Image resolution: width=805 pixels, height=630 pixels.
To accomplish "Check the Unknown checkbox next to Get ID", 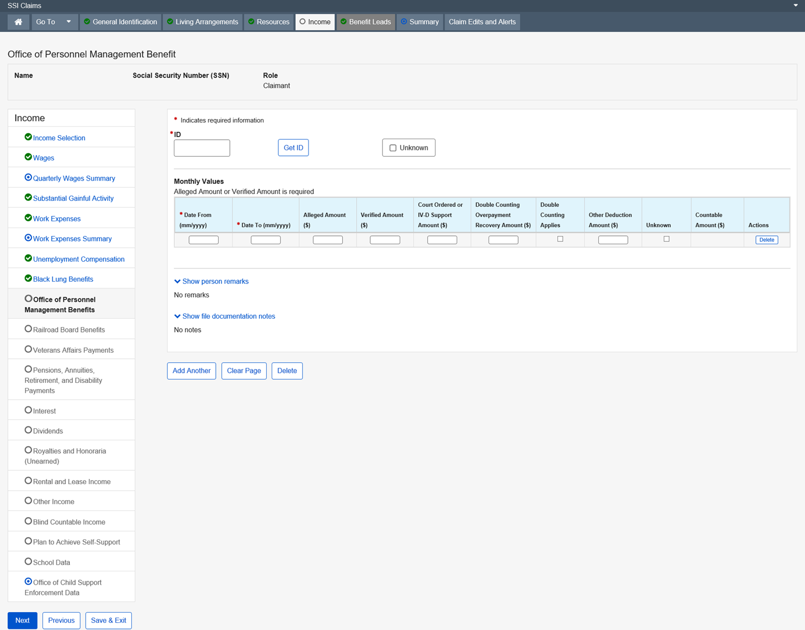I will point(393,148).
